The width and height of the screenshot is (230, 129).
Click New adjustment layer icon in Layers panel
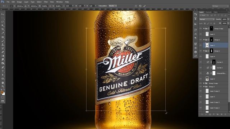point(214,114)
